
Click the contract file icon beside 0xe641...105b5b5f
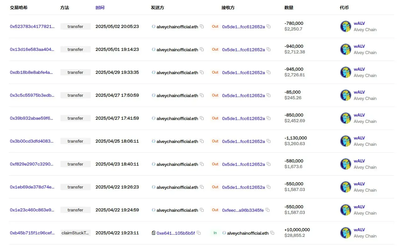click(154, 233)
